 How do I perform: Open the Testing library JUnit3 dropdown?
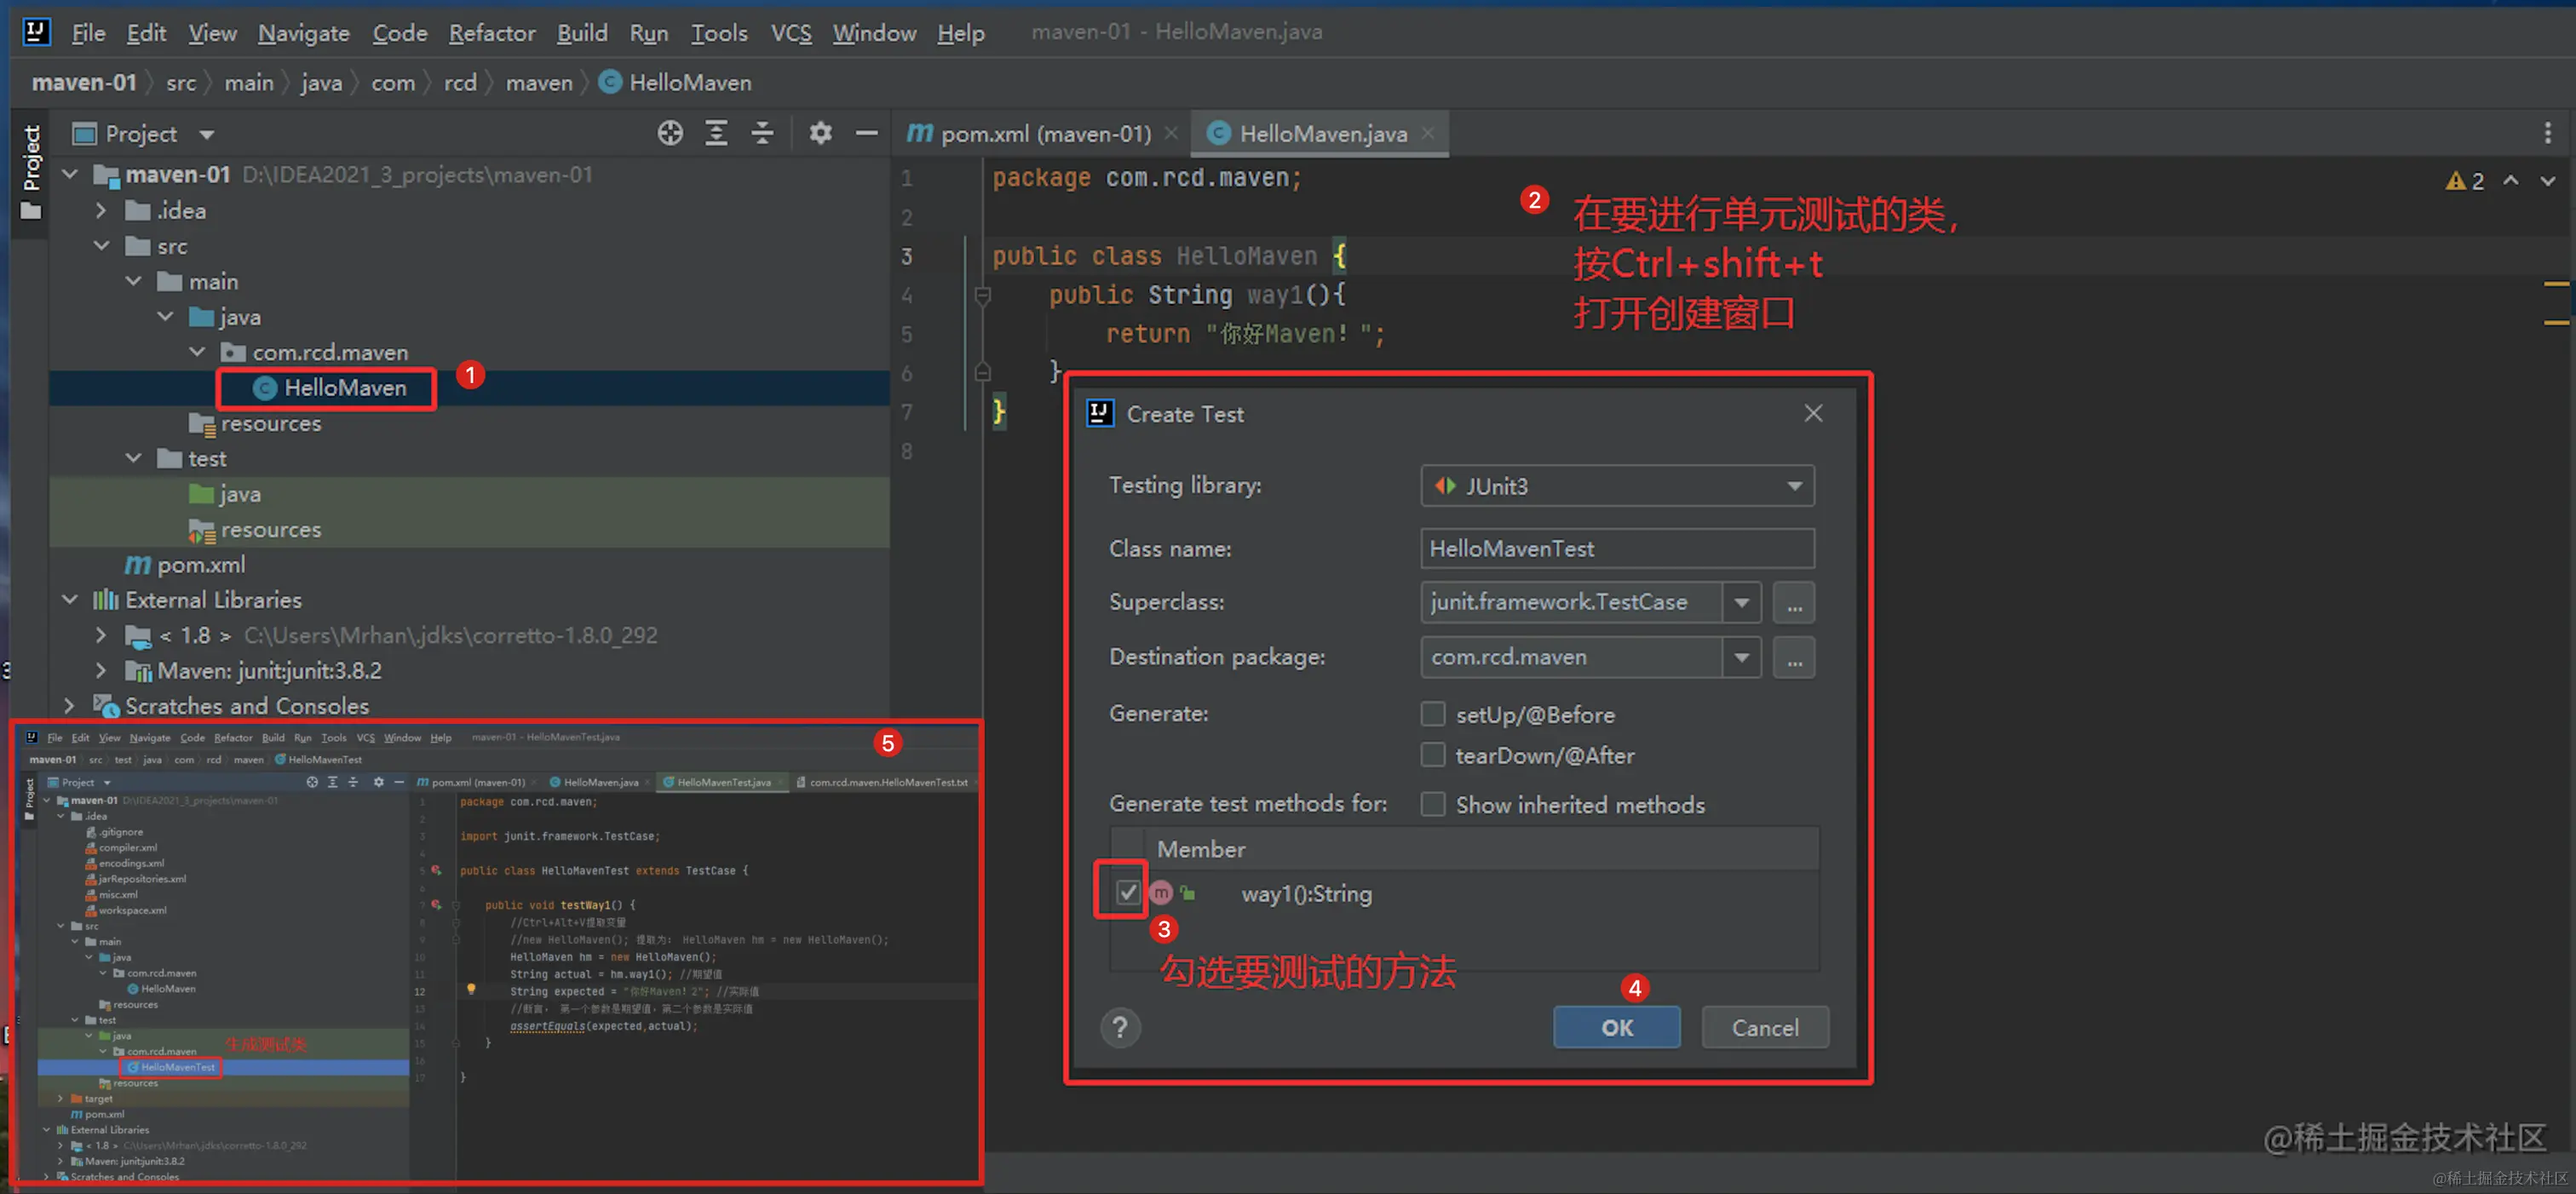[1616, 486]
